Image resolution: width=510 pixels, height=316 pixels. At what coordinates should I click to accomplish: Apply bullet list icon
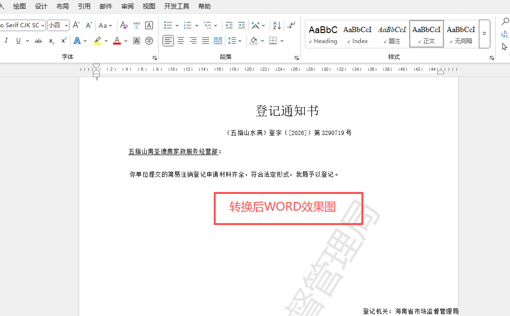[x=168, y=25]
